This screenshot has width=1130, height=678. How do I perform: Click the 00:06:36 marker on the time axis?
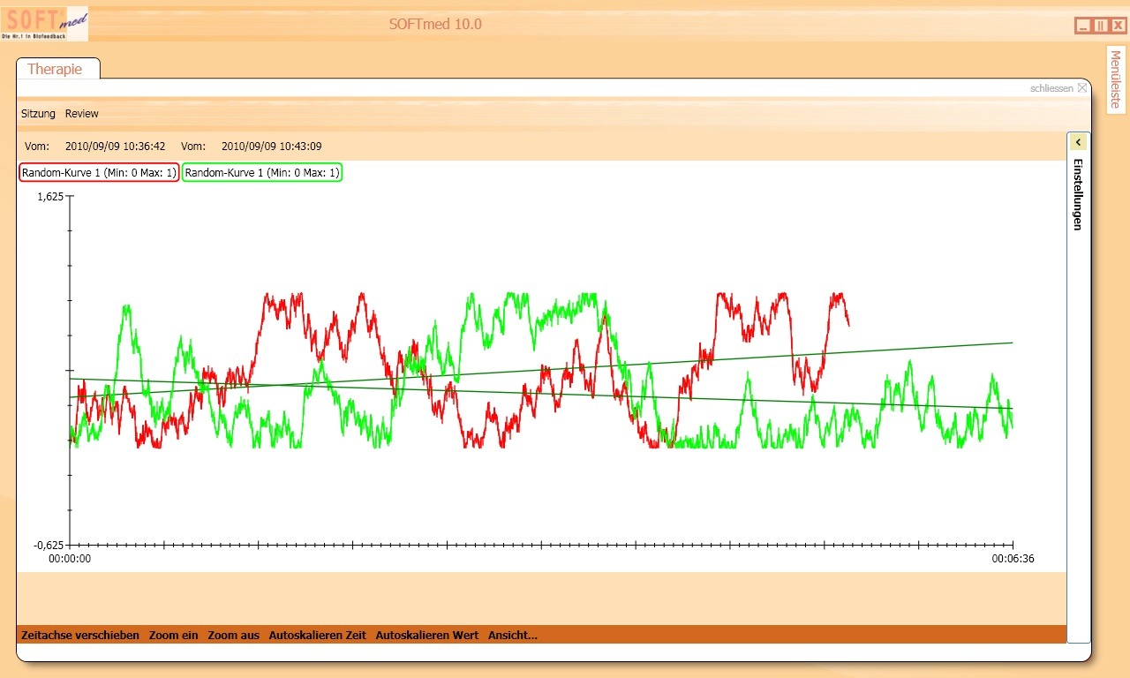(x=1013, y=558)
